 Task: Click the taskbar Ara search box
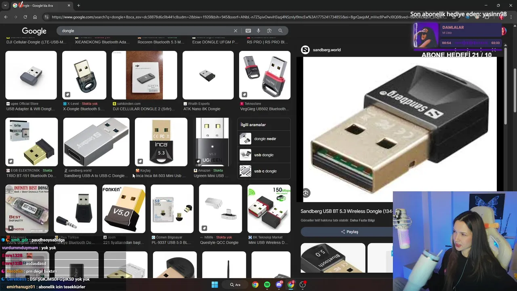click(x=235, y=285)
